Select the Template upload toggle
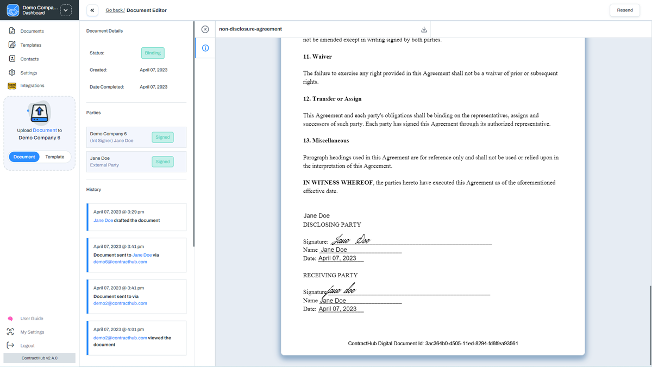Image resolution: width=652 pixels, height=367 pixels. click(x=55, y=157)
